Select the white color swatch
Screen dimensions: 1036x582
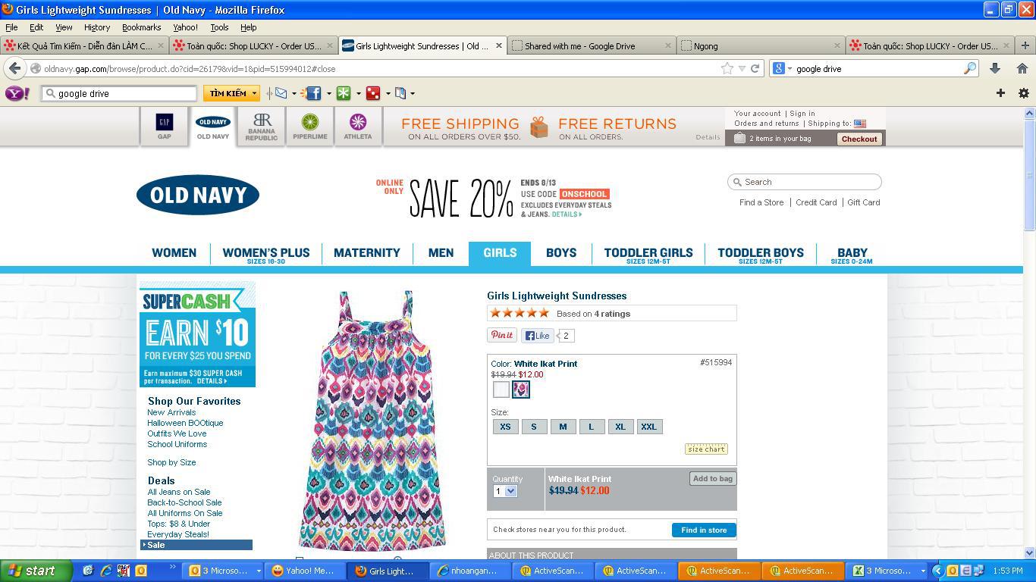click(x=501, y=390)
